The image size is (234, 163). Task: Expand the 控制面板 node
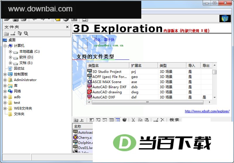tap(5, 74)
